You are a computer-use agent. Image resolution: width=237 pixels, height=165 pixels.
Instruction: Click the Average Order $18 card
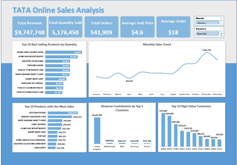click(x=173, y=27)
